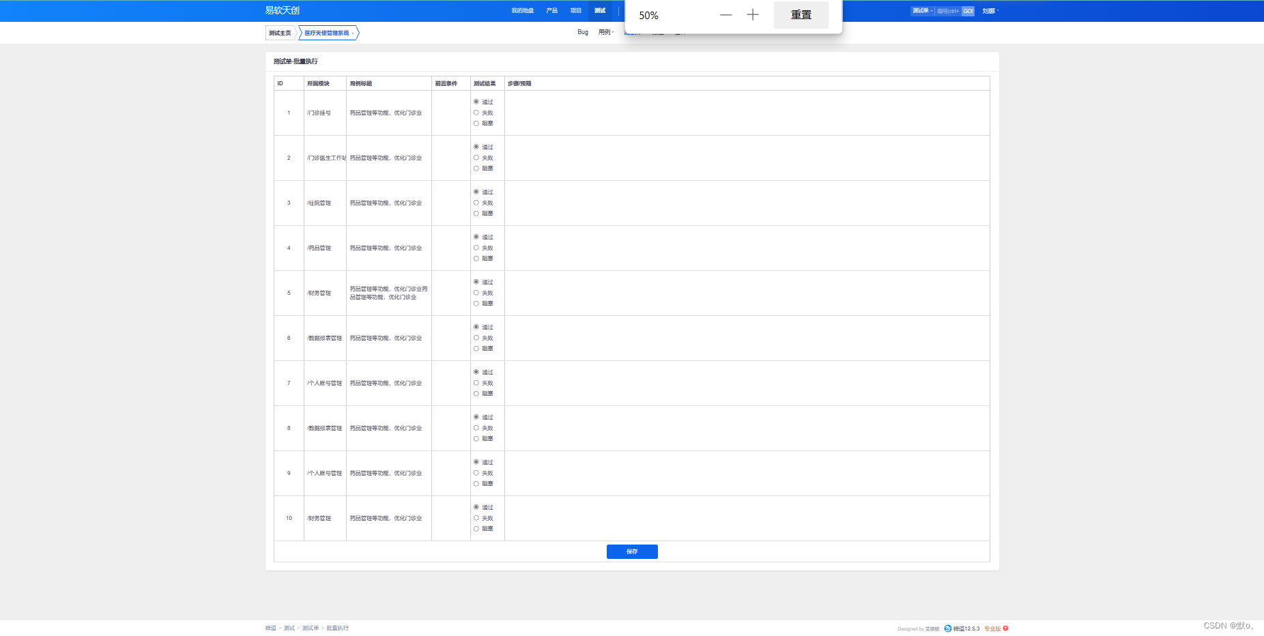
Task: Click the 50% zoom level text
Action: pyautogui.click(x=648, y=15)
